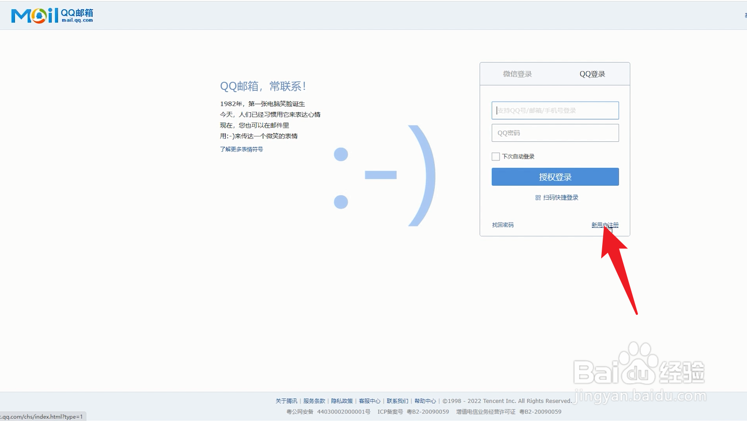Open the 找回密码 link
This screenshot has height=421, width=747.
502,225
